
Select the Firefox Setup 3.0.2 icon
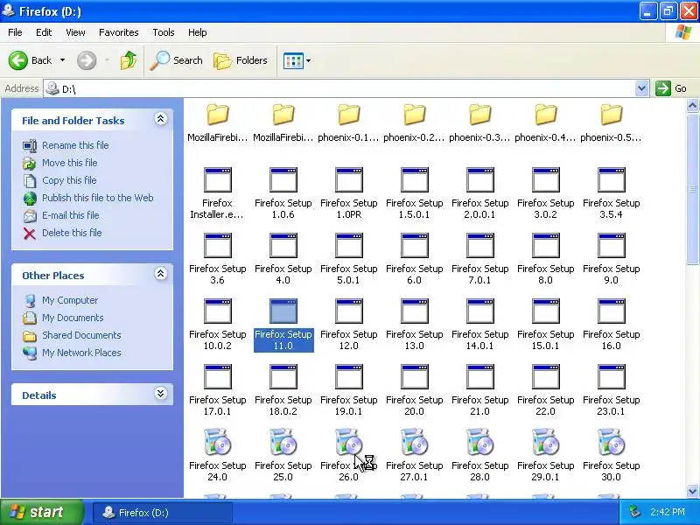coord(545,180)
